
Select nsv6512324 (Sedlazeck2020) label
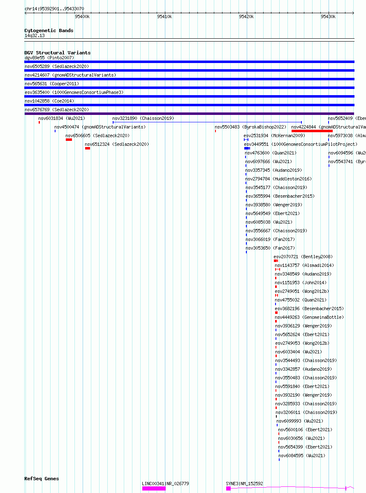click(117, 144)
